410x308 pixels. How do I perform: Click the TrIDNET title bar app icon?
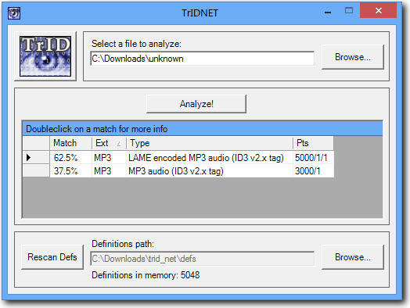click(x=14, y=13)
